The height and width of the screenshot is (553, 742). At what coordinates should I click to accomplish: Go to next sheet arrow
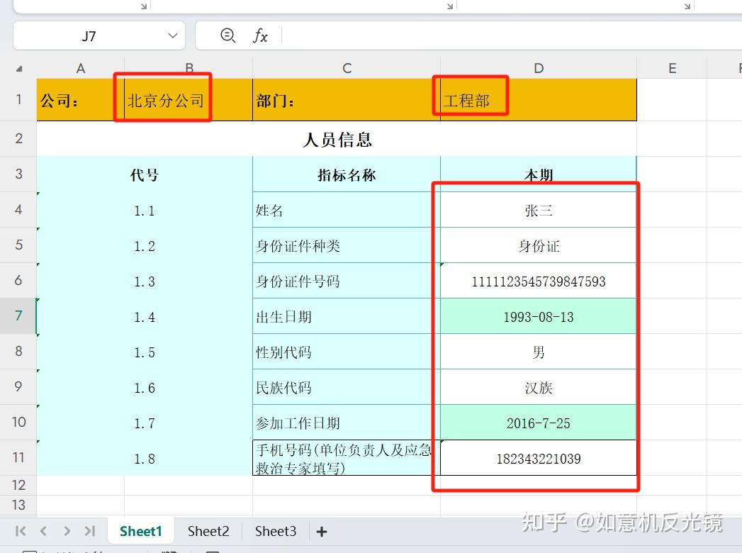pyautogui.click(x=67, y=531)
